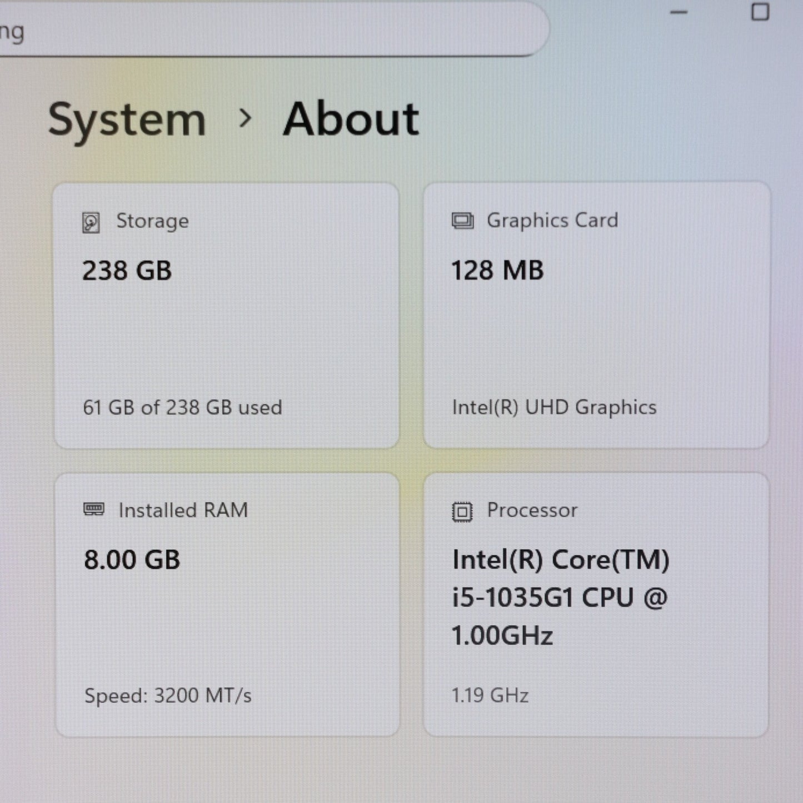This screenshot has width=803, height=803.
Task: Select the 128 MB graphics memory value
Action: click(x=497, y=271)
